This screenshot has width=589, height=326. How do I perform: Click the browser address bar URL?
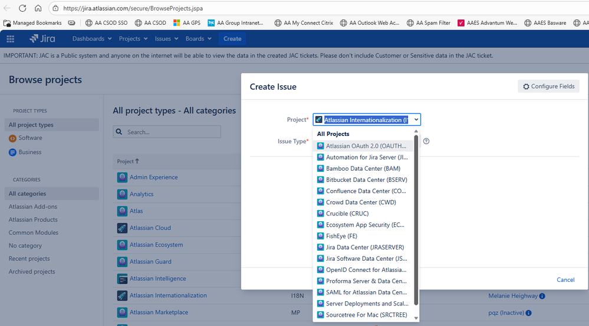(133, 8)
